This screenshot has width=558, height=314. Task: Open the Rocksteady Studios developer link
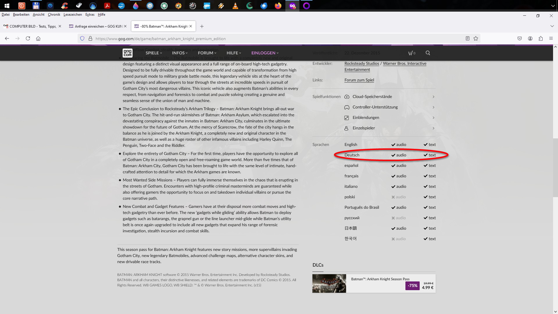tap(362, 63)
